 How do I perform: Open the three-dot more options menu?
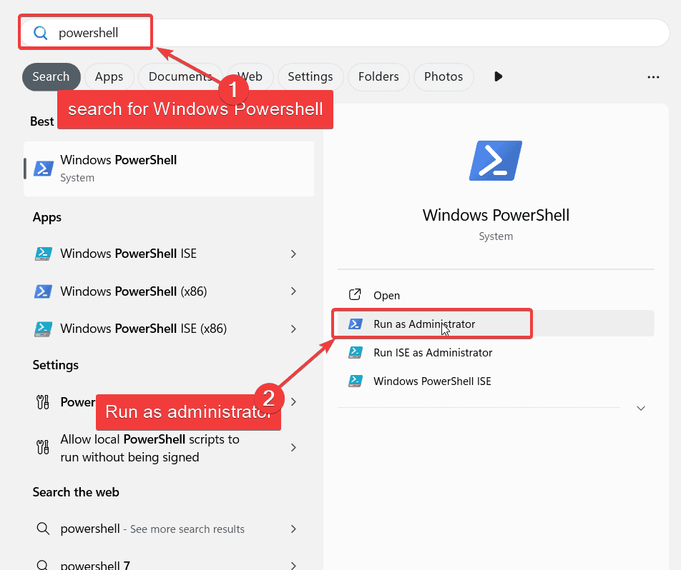pyautogui.click(x=652, y=77)
